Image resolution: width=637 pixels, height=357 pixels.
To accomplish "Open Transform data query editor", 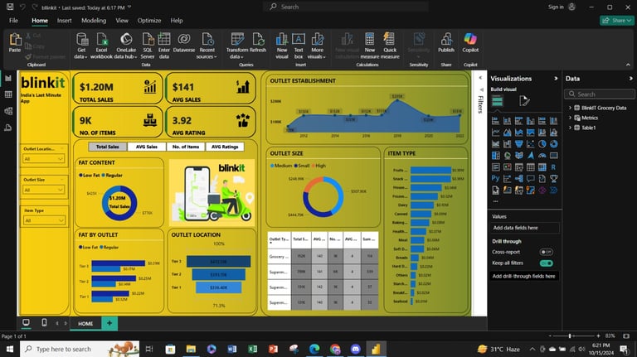I will tap(237, 46).
